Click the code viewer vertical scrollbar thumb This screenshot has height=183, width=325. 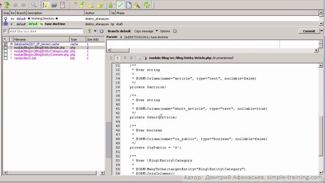point(320,136)
